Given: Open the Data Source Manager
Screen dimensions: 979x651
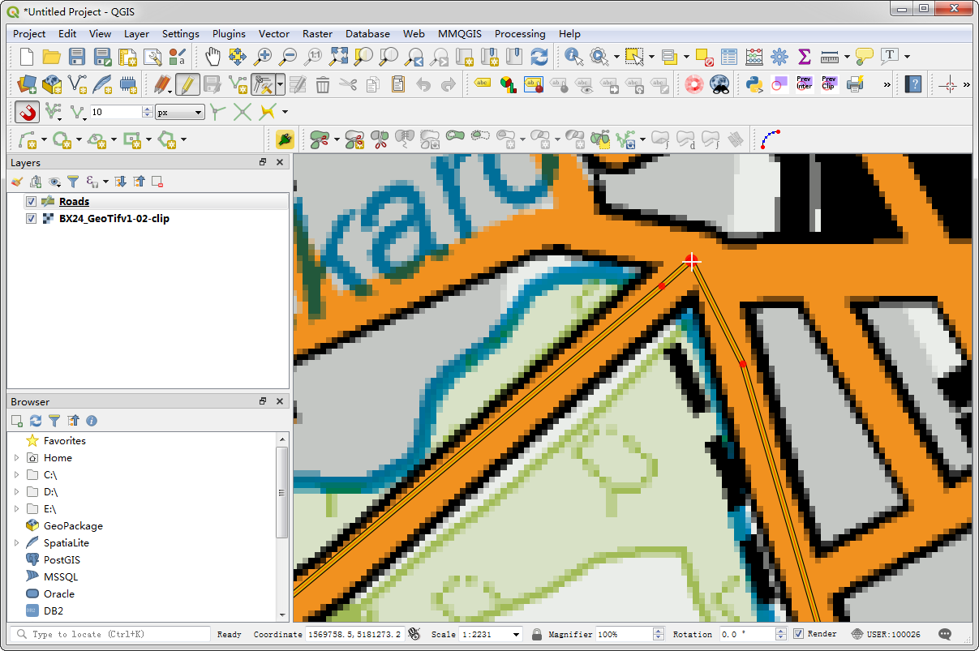Looking at the screenshot, I should point(27,84).
